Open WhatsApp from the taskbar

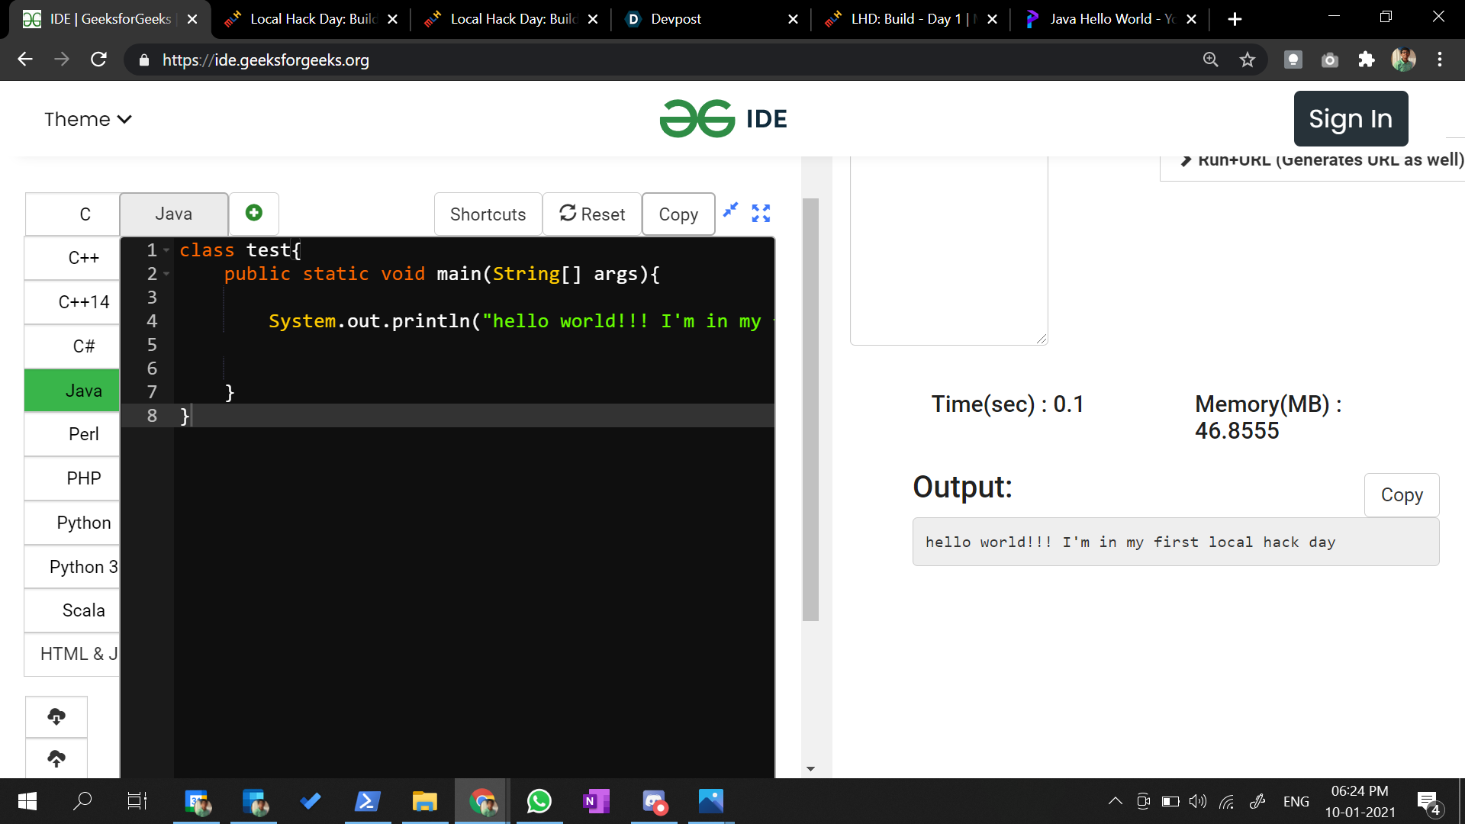(539, 801)
